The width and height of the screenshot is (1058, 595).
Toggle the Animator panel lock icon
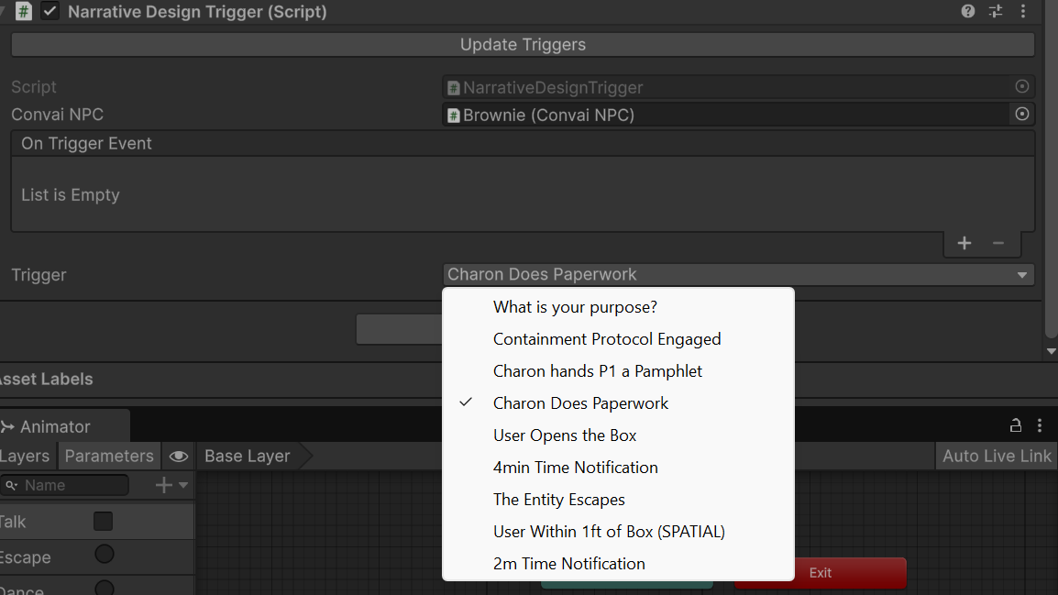(x=1016, y=425)
